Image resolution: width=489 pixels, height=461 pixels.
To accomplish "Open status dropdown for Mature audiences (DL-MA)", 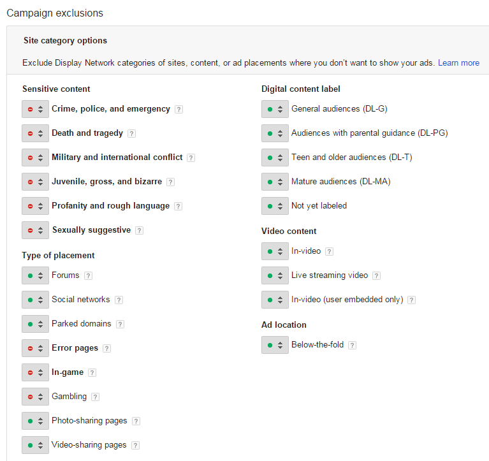I will tap(275, 182).
